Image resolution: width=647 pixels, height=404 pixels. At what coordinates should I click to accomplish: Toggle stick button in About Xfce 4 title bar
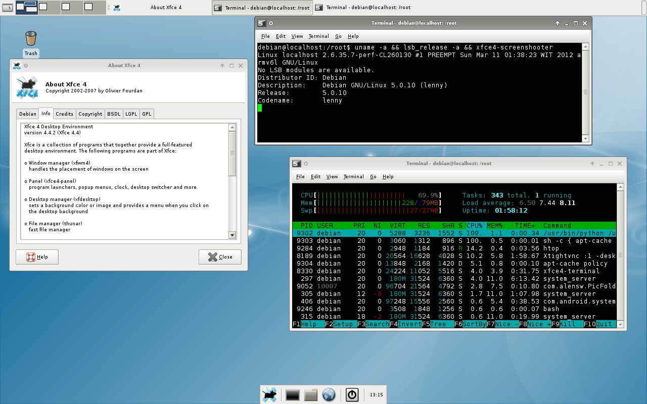(26, 66)
